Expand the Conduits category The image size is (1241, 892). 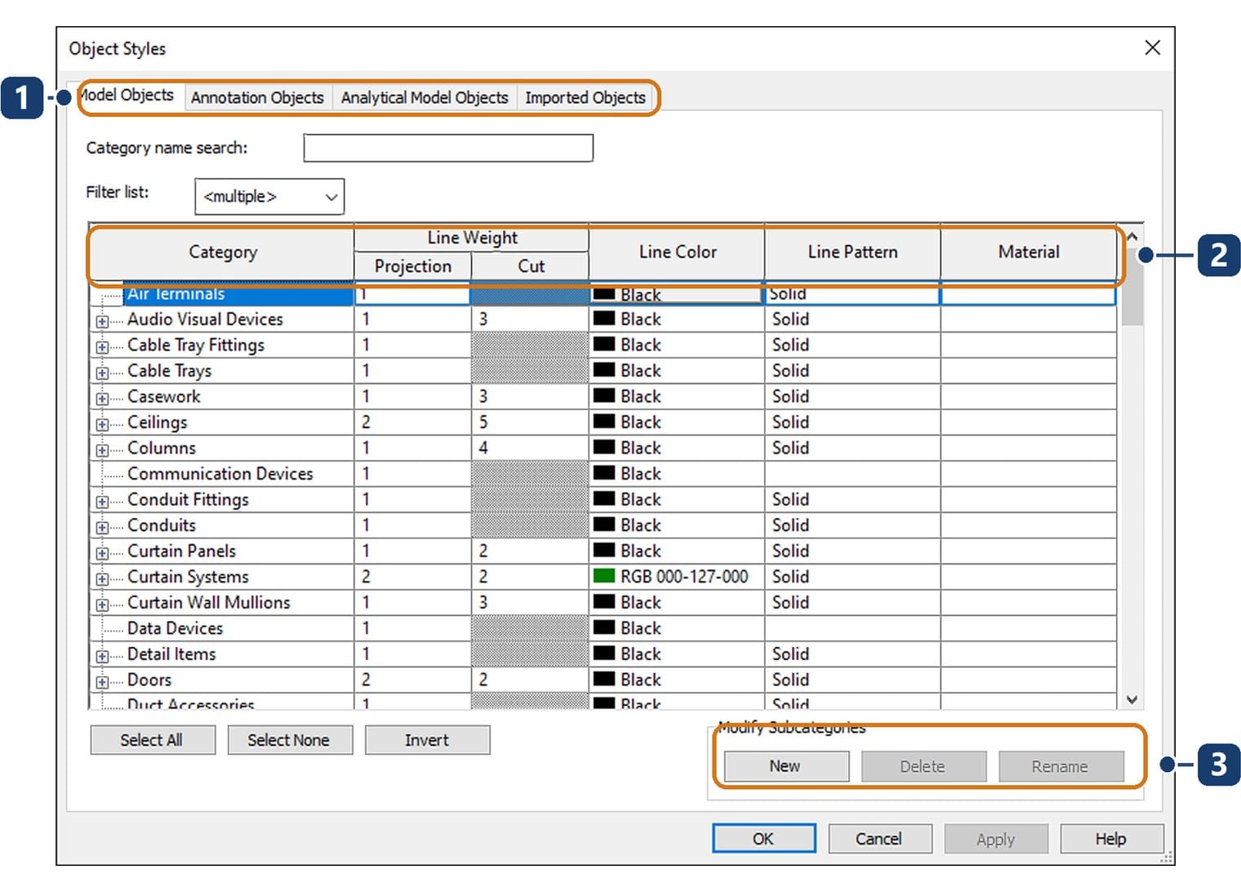coord(102,527)
